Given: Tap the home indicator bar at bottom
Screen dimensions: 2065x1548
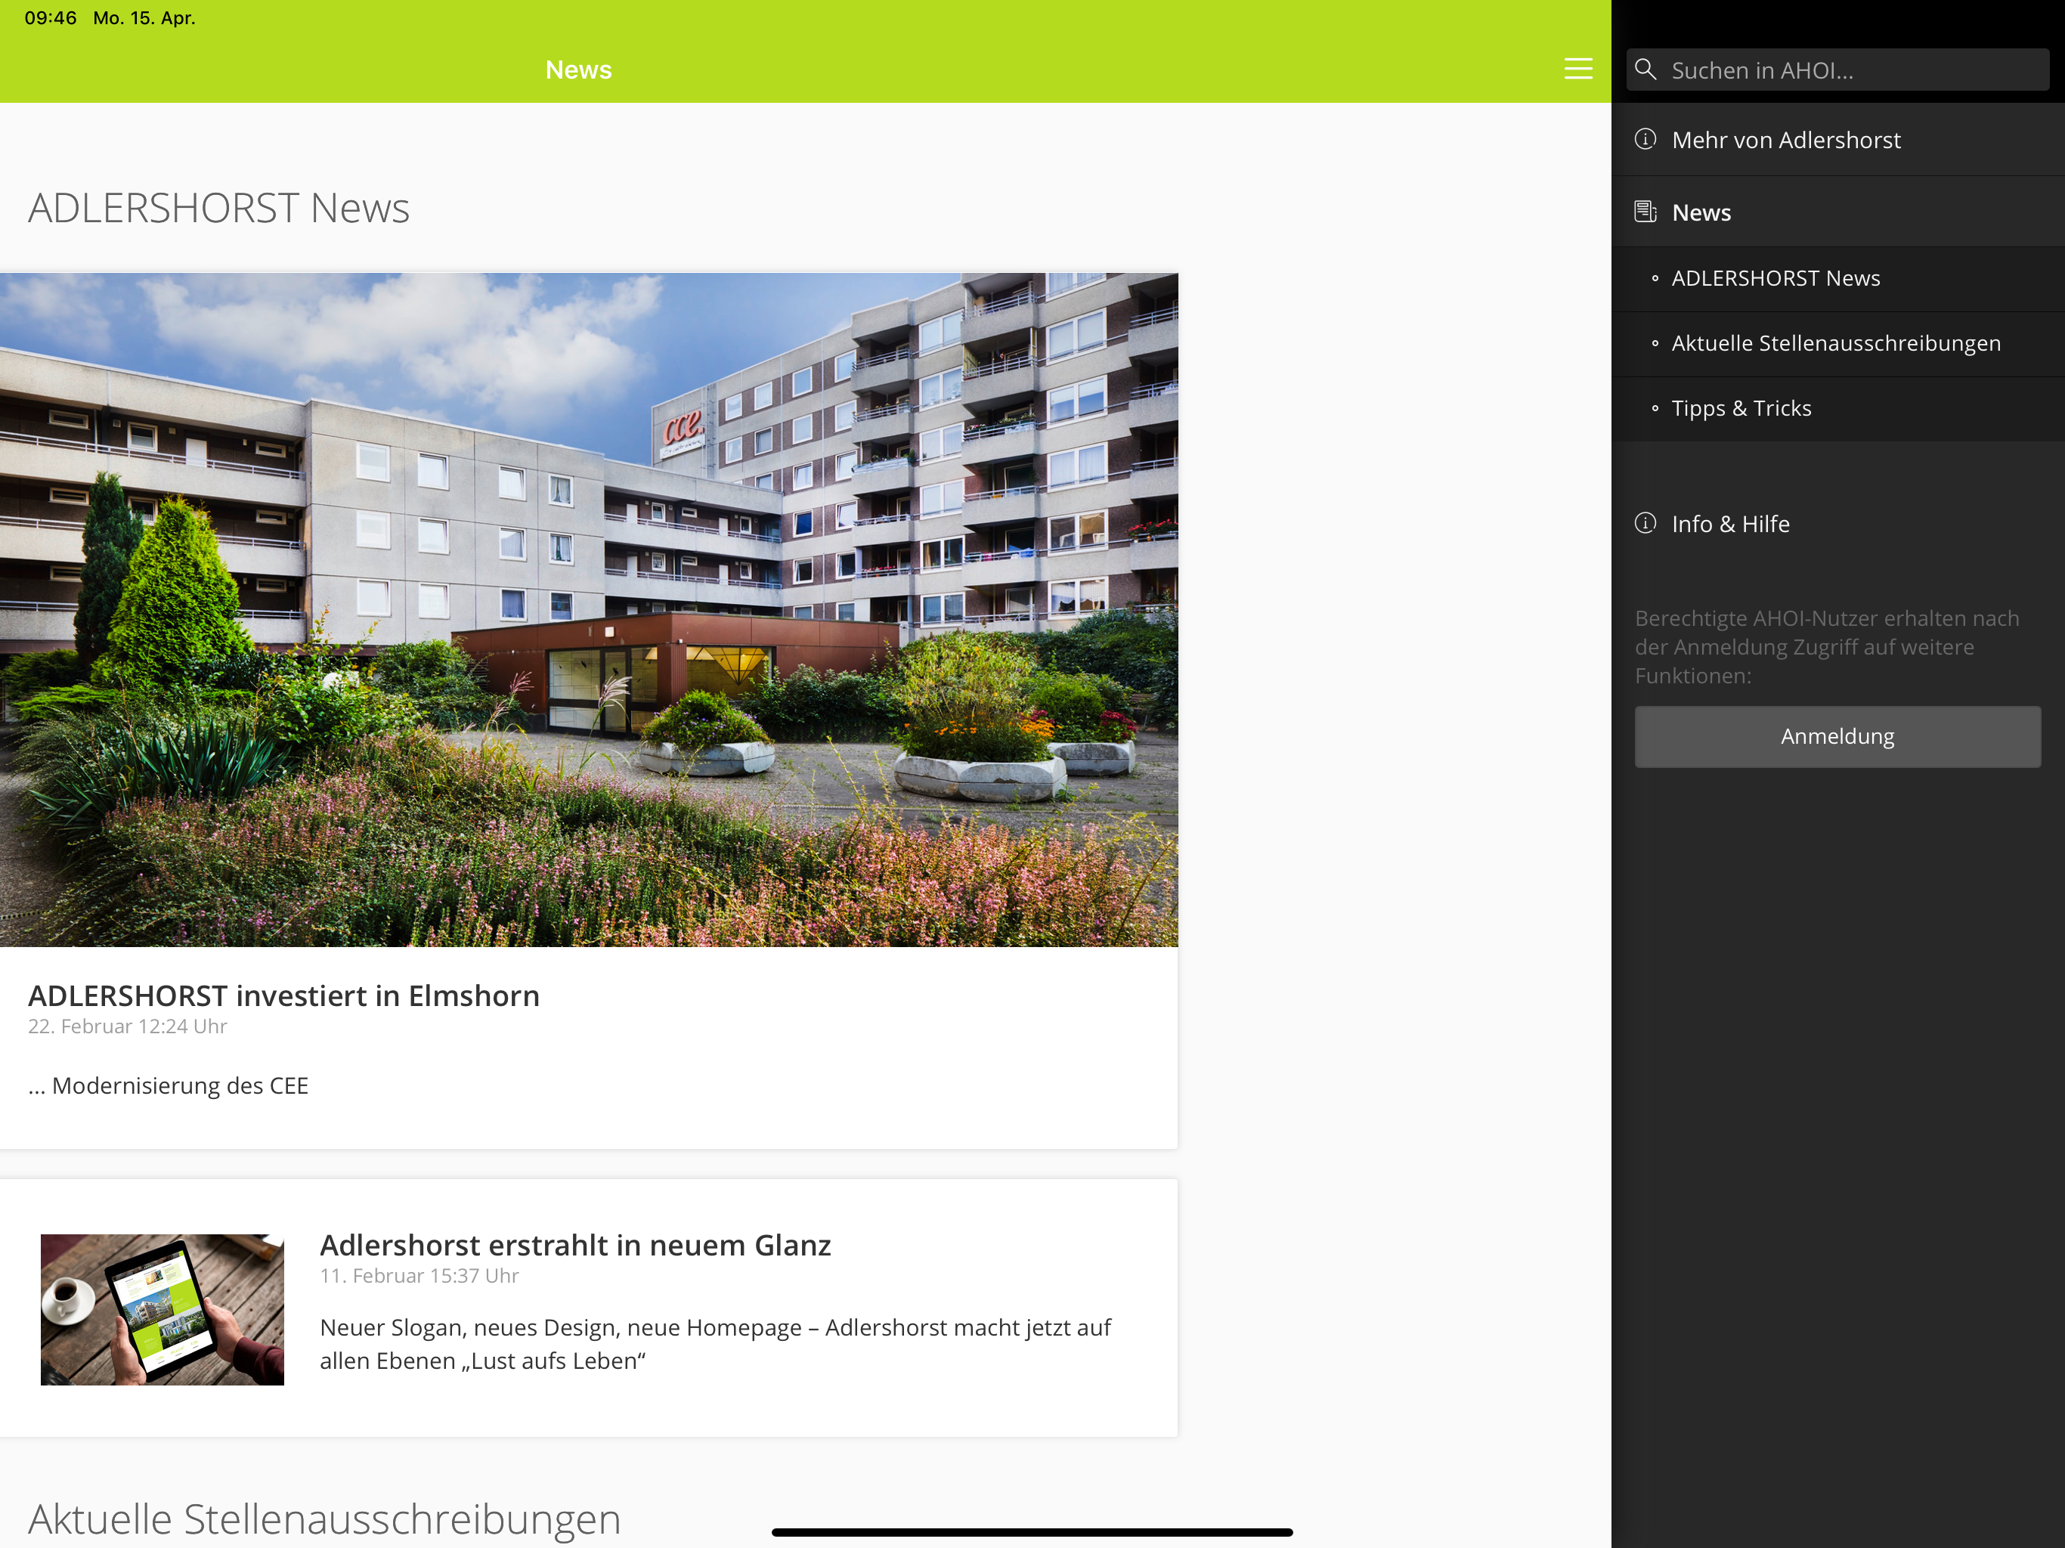Looking at the screenshot, I should click(x=1032, y=1532).
